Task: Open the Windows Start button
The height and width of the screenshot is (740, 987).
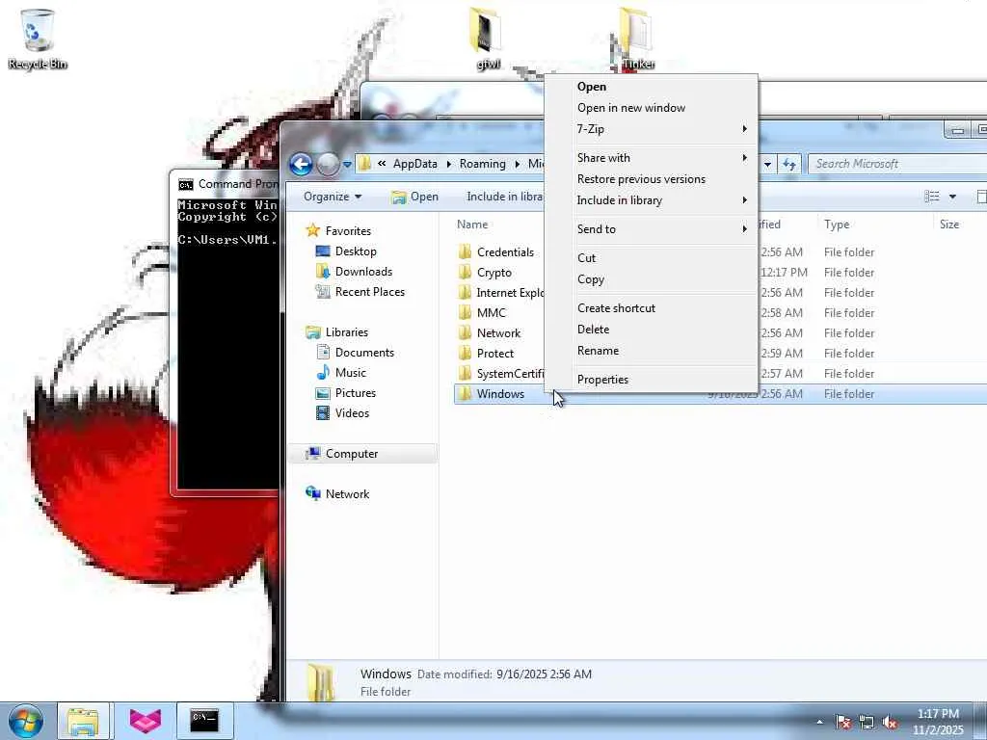Action: coord(26,721)
